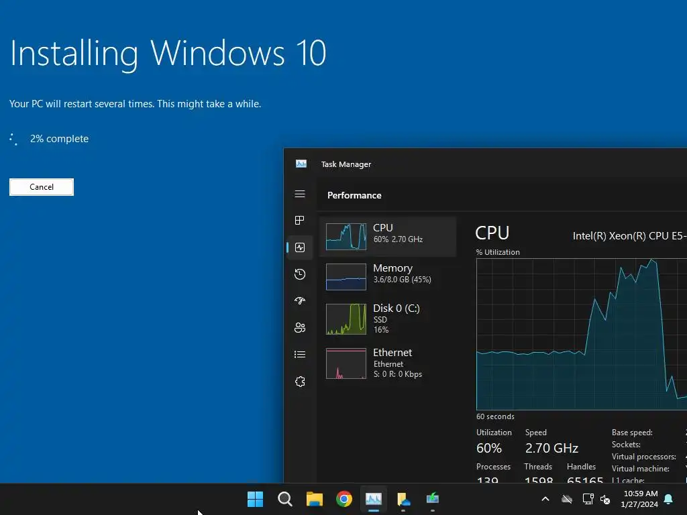Click the '2% complete' progress text
This screenshot has width=687, height=515.
[x=59, y=139]
